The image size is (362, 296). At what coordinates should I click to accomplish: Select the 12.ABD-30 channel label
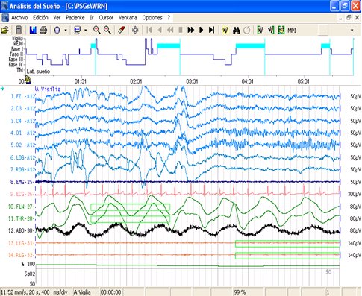[x=21, y=230]
